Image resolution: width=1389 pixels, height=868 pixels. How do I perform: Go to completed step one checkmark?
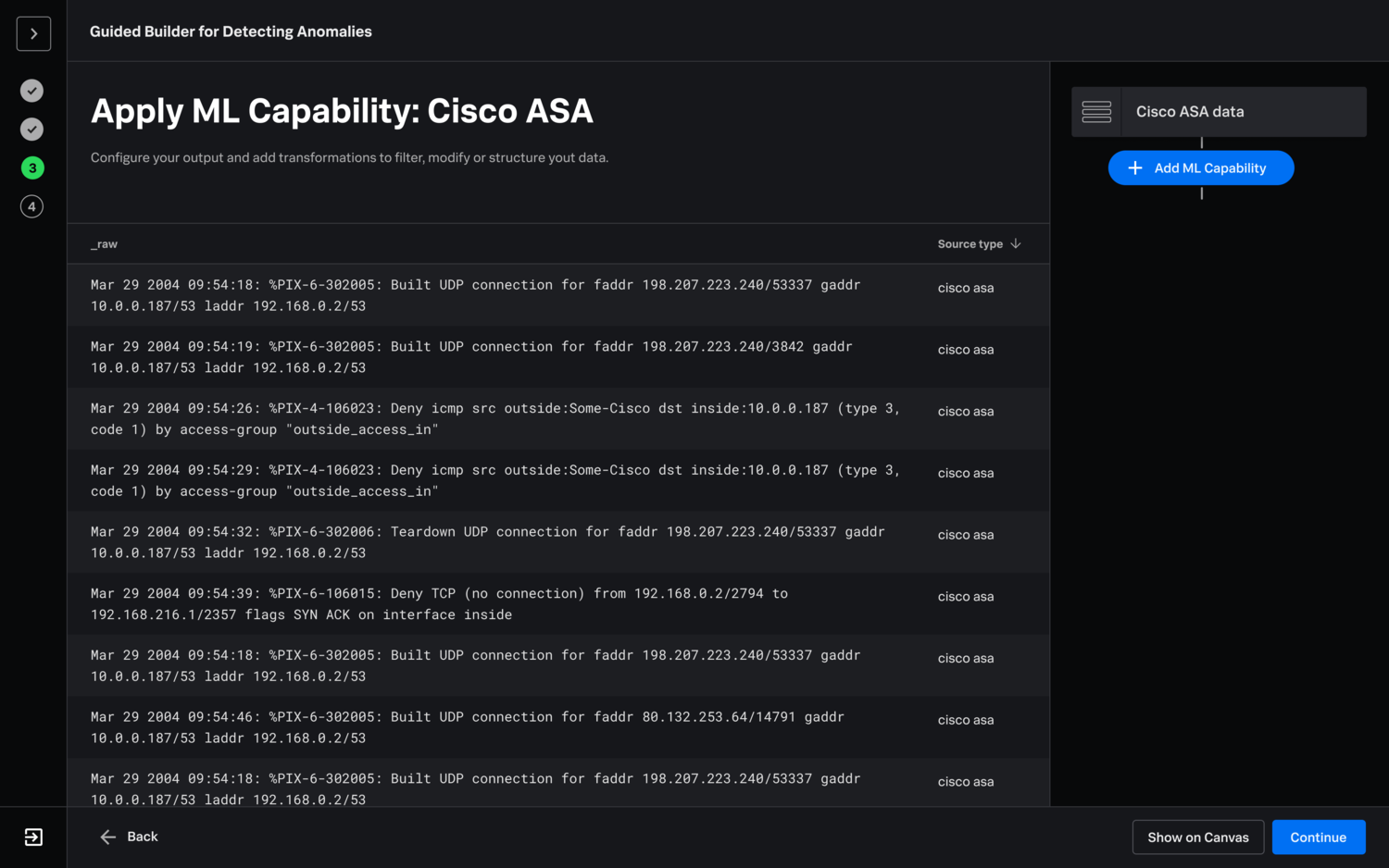[x=32, y=91]
